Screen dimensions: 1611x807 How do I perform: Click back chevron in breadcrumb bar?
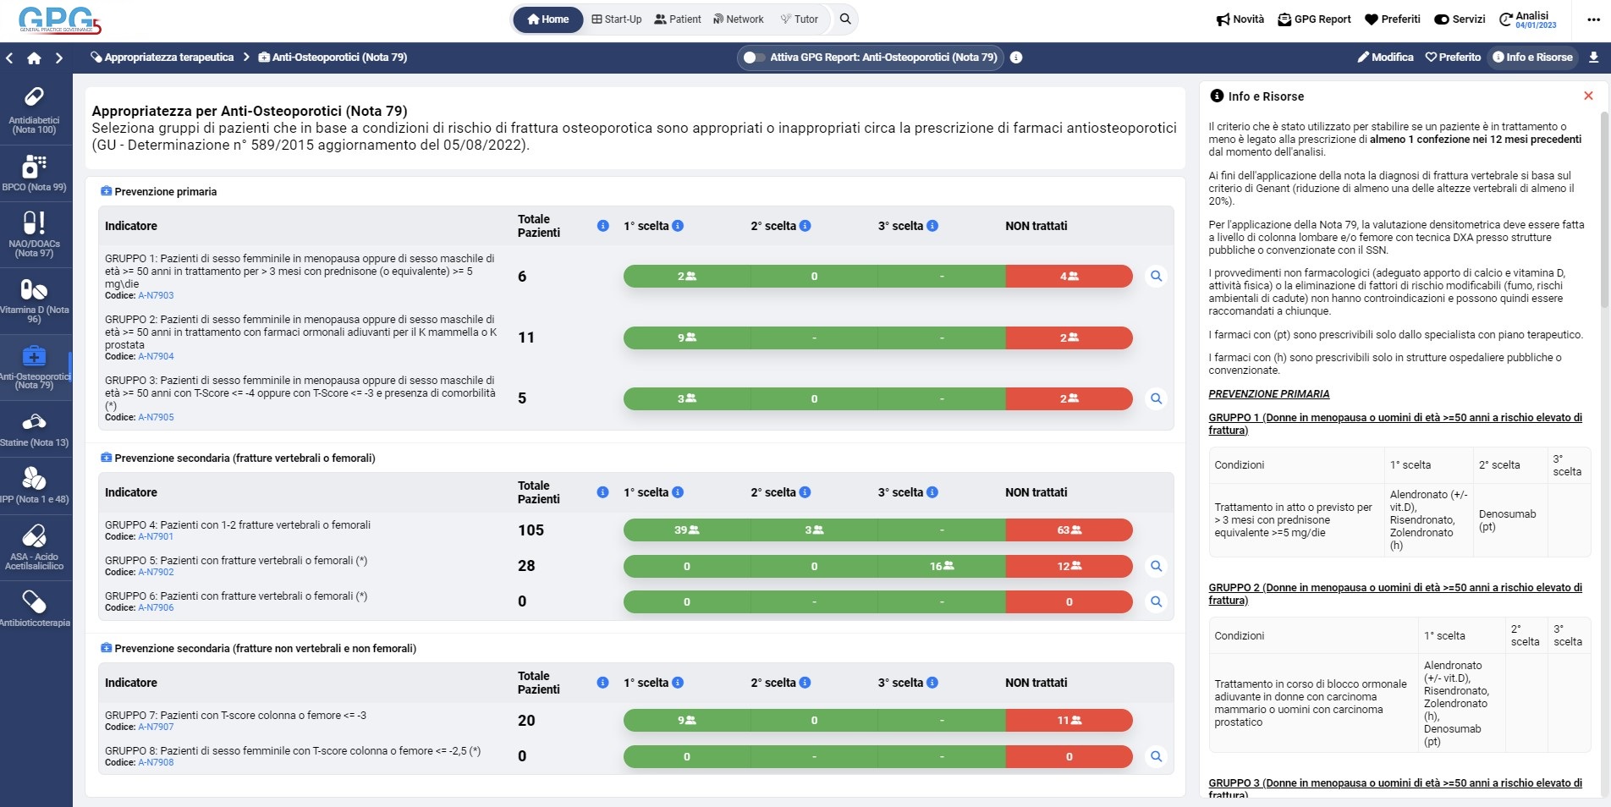[9, 58]
